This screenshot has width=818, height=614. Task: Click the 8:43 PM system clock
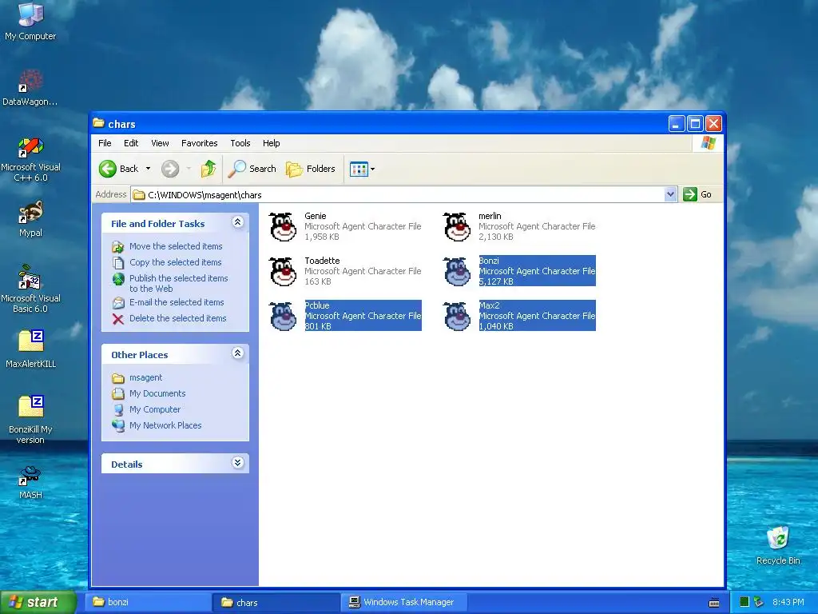click(788, 602)
